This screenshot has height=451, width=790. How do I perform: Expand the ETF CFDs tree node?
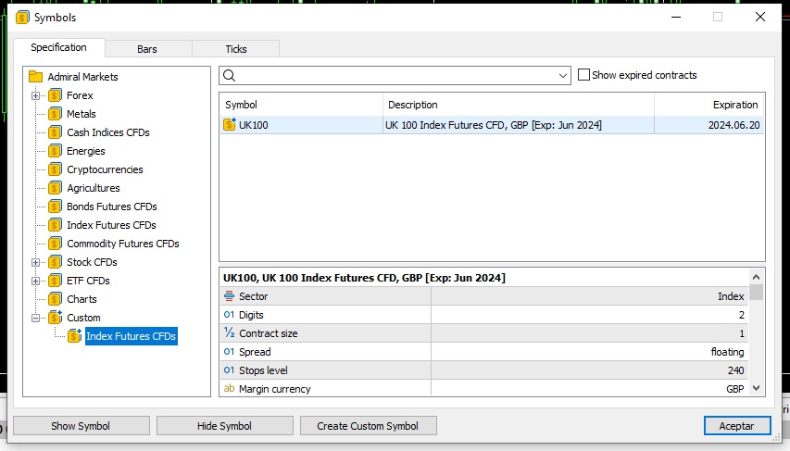36,281
